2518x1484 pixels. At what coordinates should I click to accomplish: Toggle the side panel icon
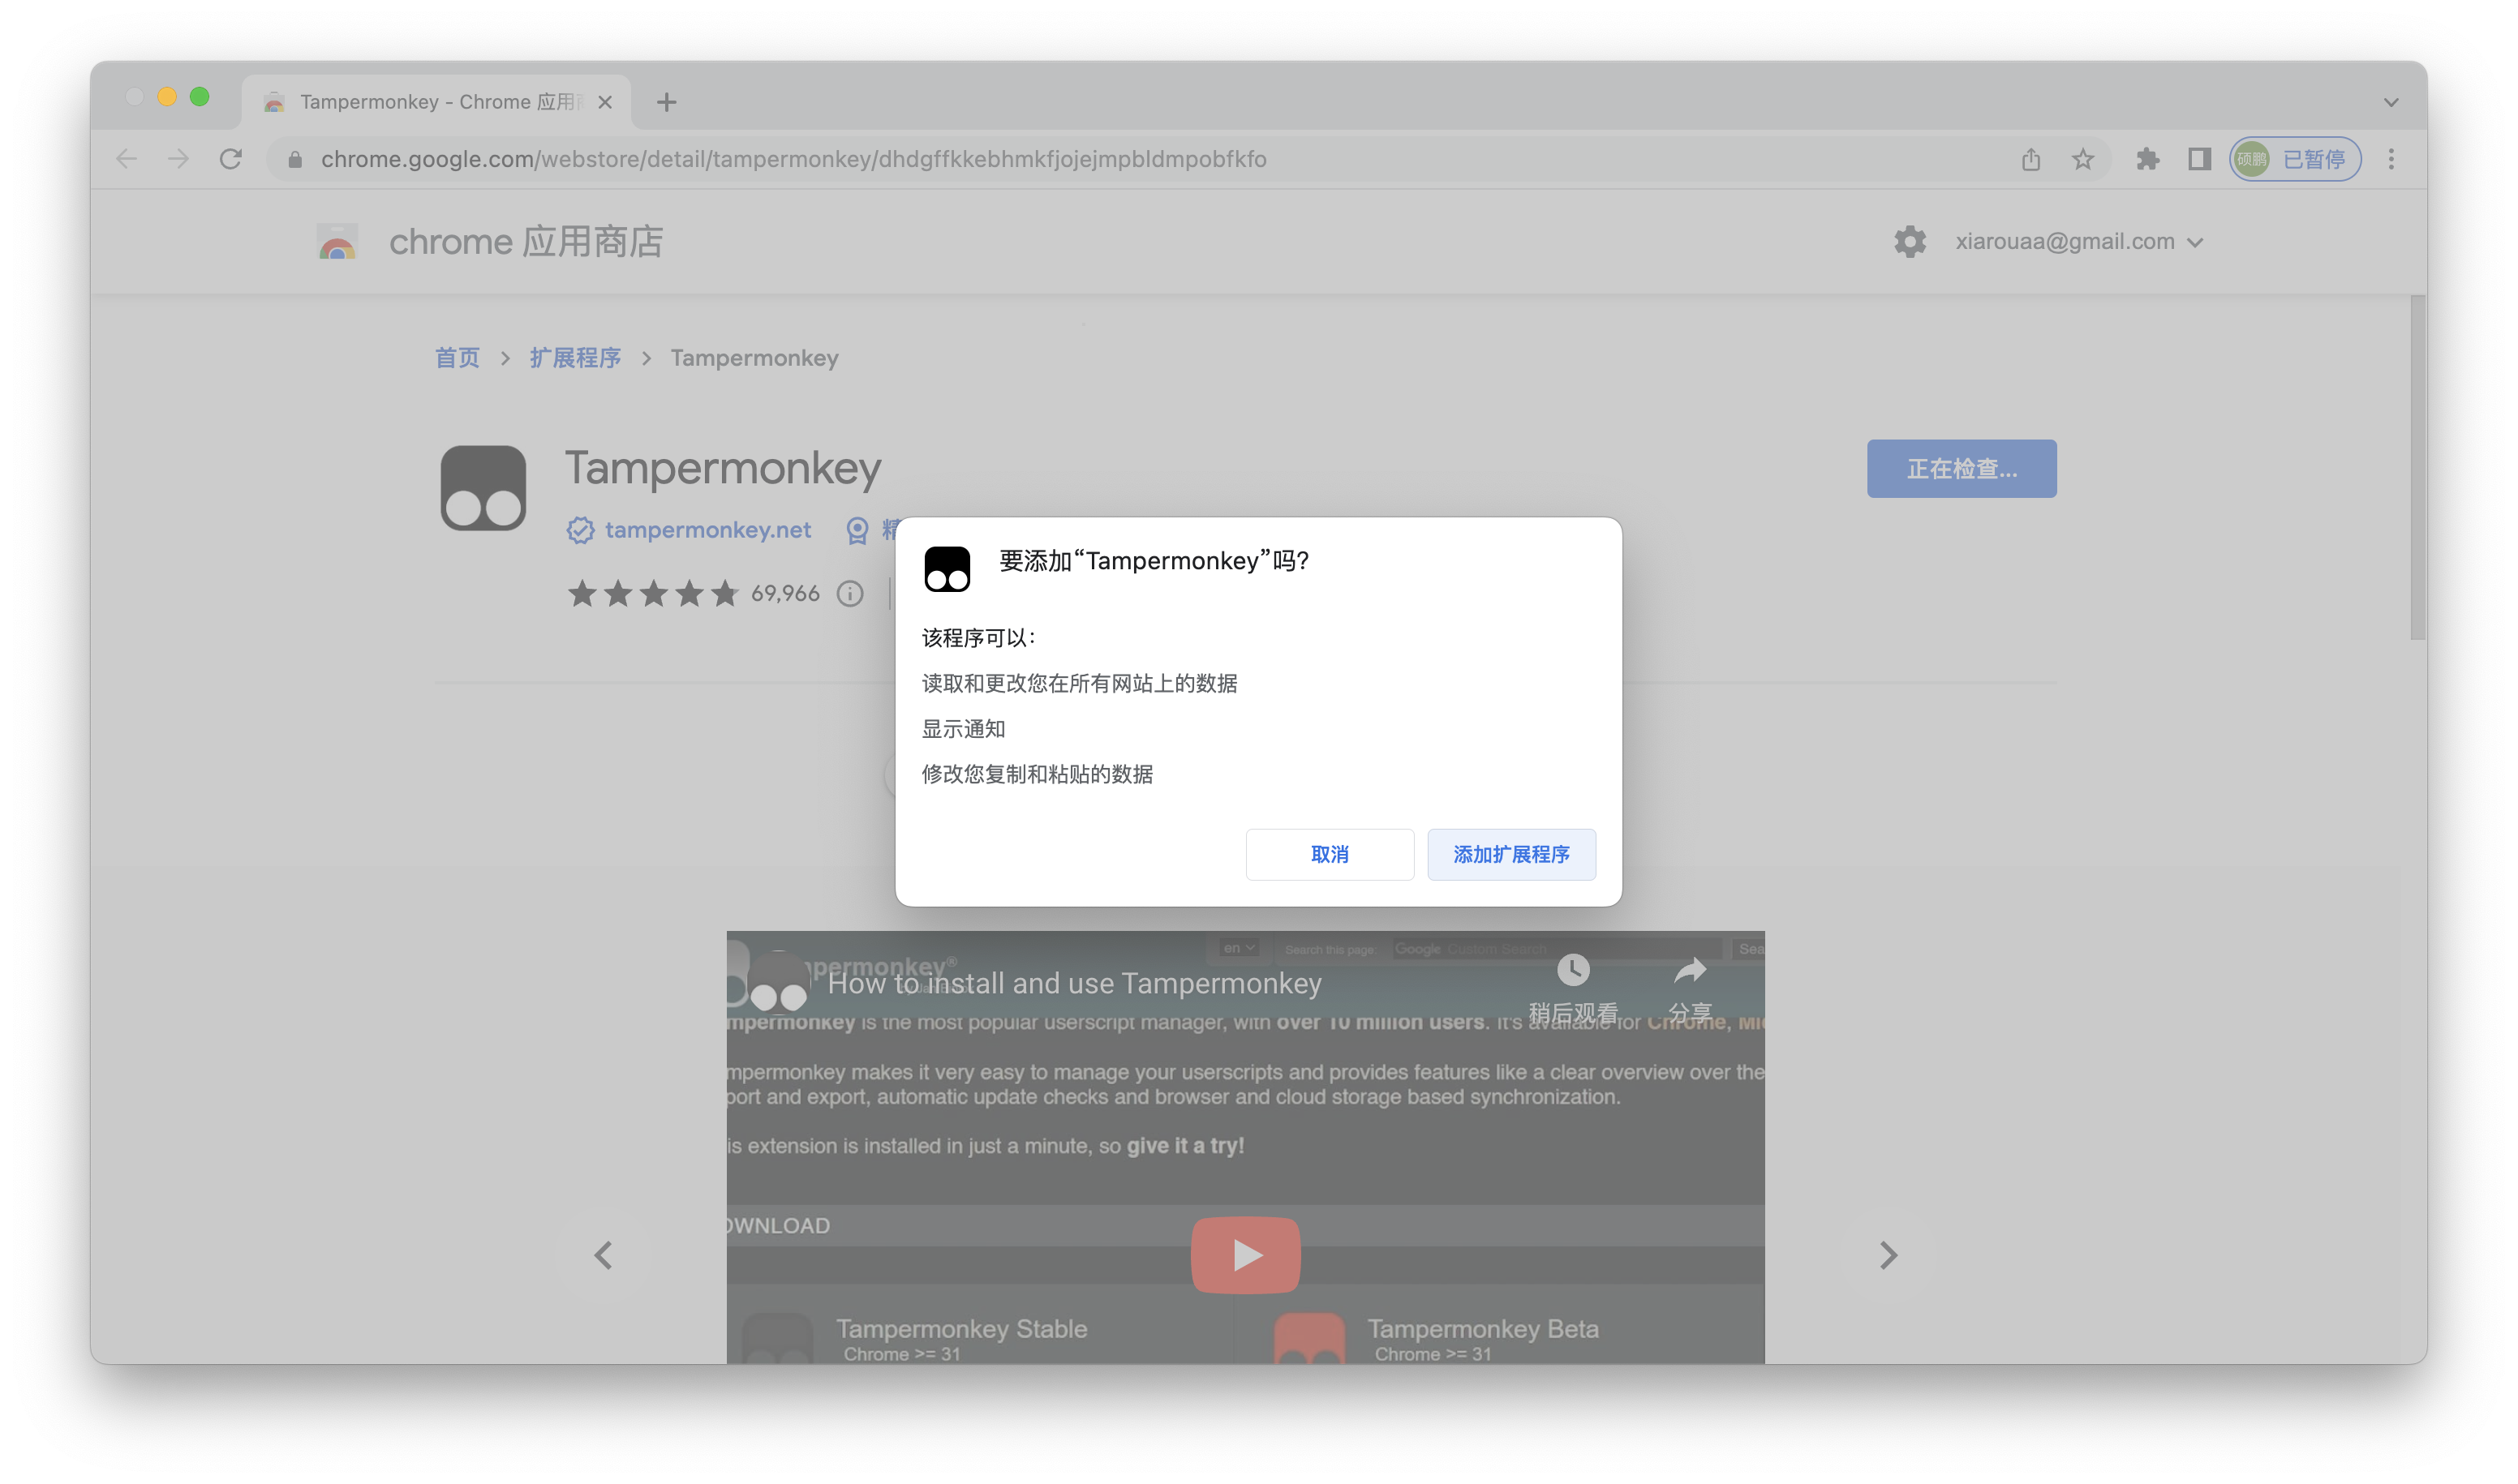click(2199, 159)
